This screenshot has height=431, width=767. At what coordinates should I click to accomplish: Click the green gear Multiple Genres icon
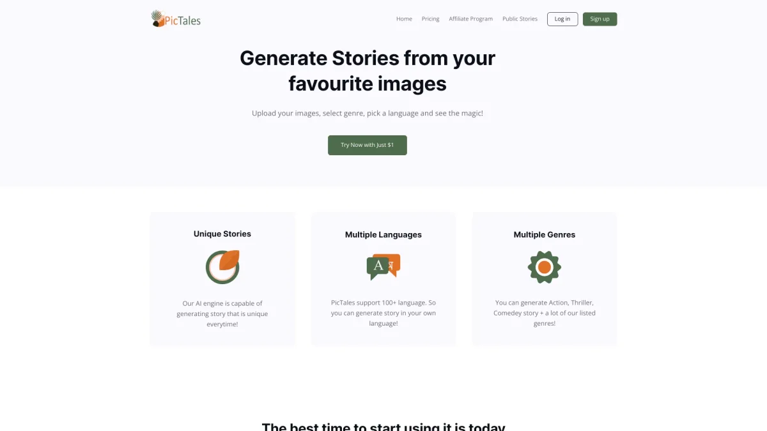[x=545, y=267]
